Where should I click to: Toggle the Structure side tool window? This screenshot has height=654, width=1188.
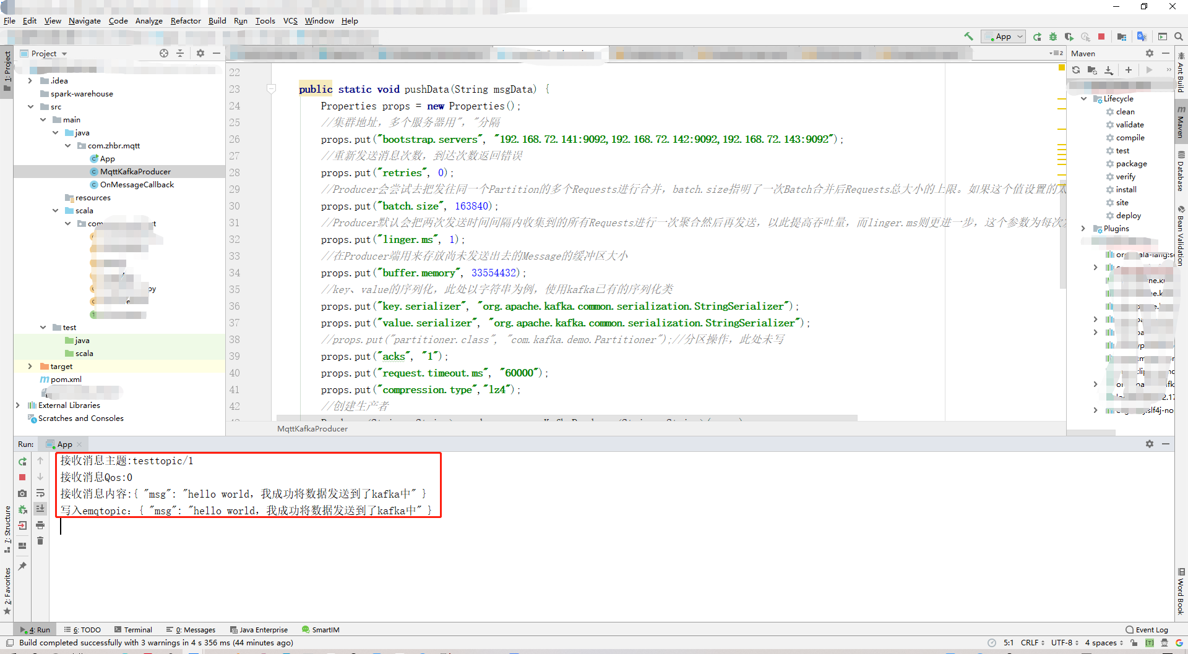point(7,530)
